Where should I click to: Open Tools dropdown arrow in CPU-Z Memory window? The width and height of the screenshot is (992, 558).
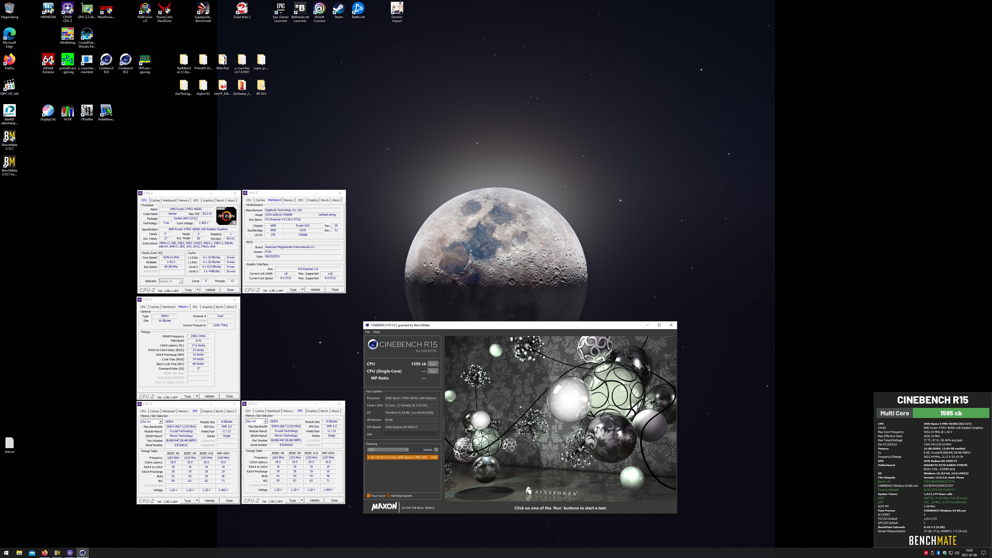[197, 396]
